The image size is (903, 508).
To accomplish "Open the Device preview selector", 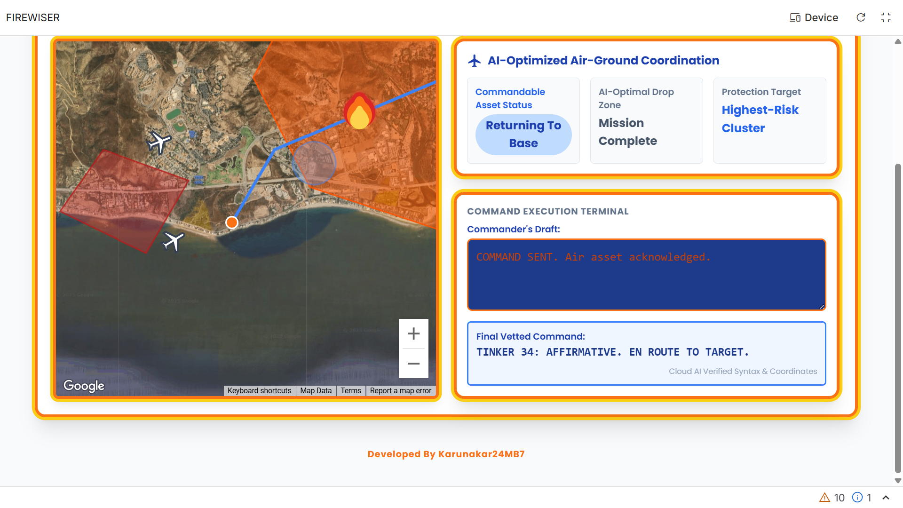I will pos(814,17).
